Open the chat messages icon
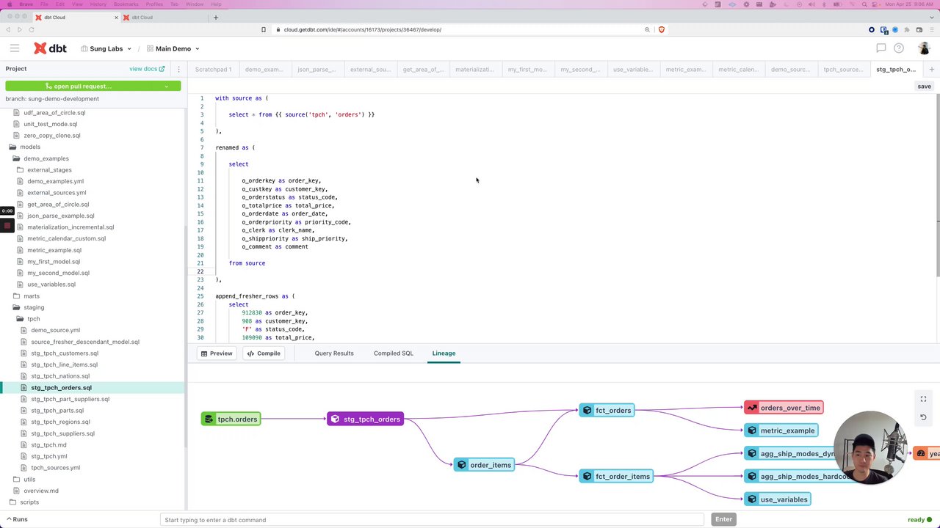This screenshot has height=528, width=940. pos(881,48)
